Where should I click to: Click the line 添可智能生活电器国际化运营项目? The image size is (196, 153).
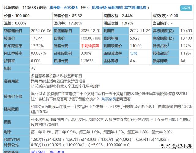58,81
